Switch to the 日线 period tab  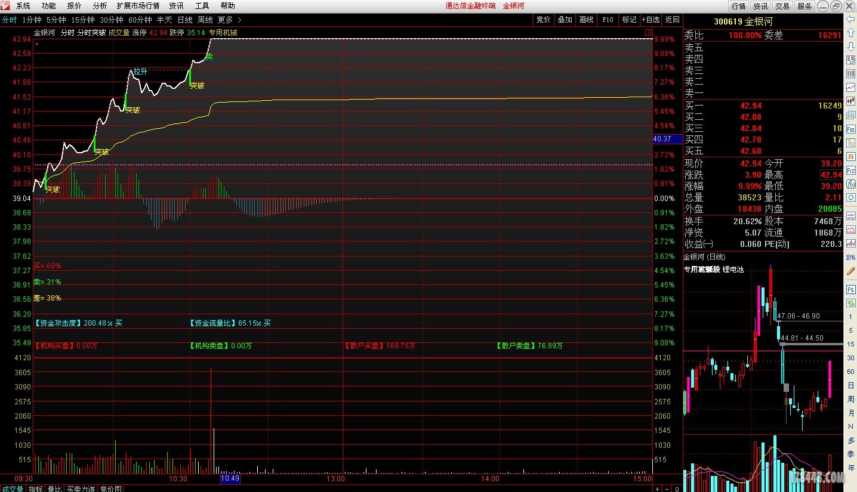coord(185,20)
